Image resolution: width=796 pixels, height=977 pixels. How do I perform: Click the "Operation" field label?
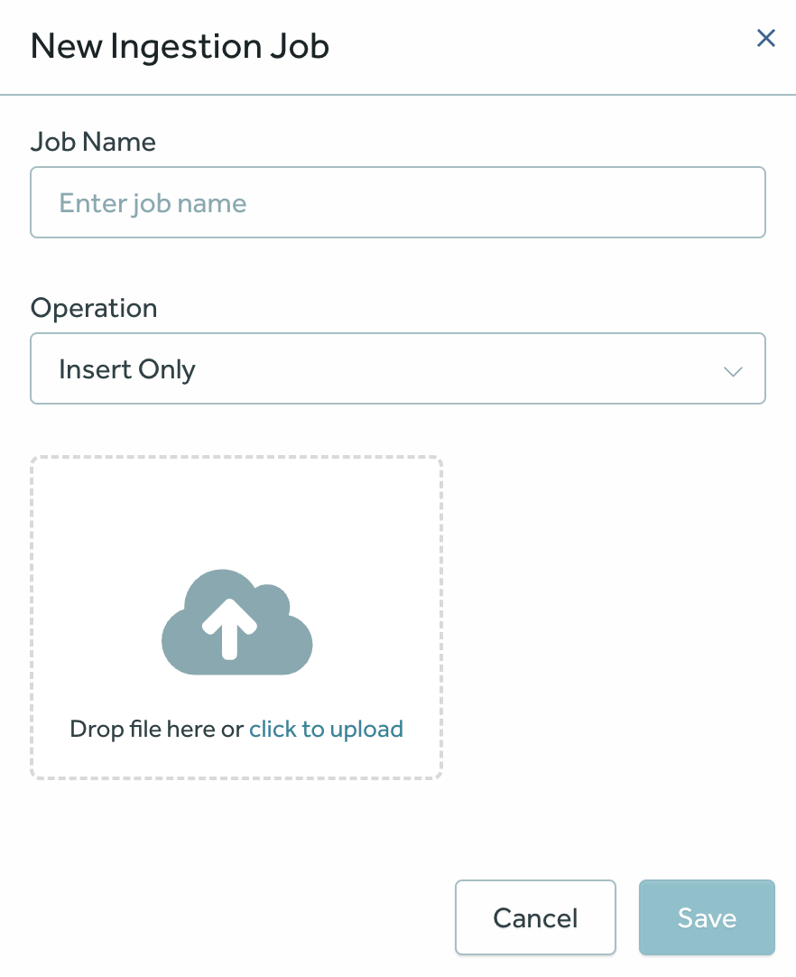coord(94,308)
